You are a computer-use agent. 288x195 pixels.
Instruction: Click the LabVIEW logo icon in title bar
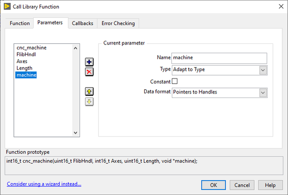coord(7,7)
